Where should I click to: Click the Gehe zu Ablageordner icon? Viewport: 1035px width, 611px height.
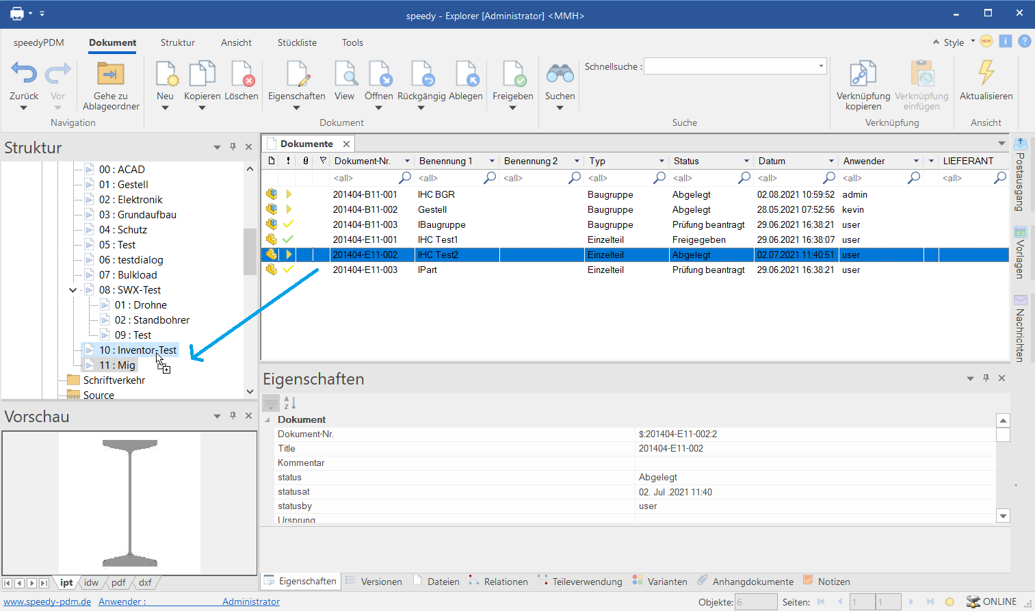coord(111,74)
